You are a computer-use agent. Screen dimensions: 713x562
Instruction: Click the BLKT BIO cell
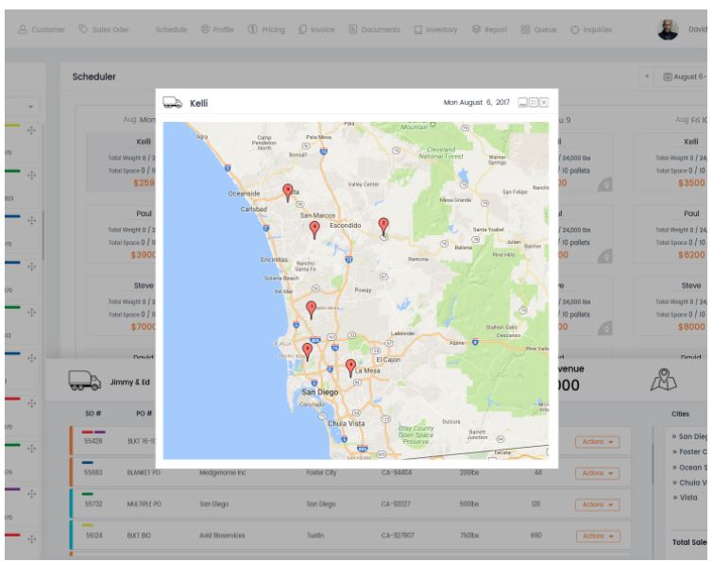click(139, 536)
